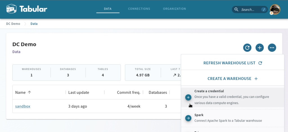
Task: Click the magnifier search icon
Action: click(237, 10)
